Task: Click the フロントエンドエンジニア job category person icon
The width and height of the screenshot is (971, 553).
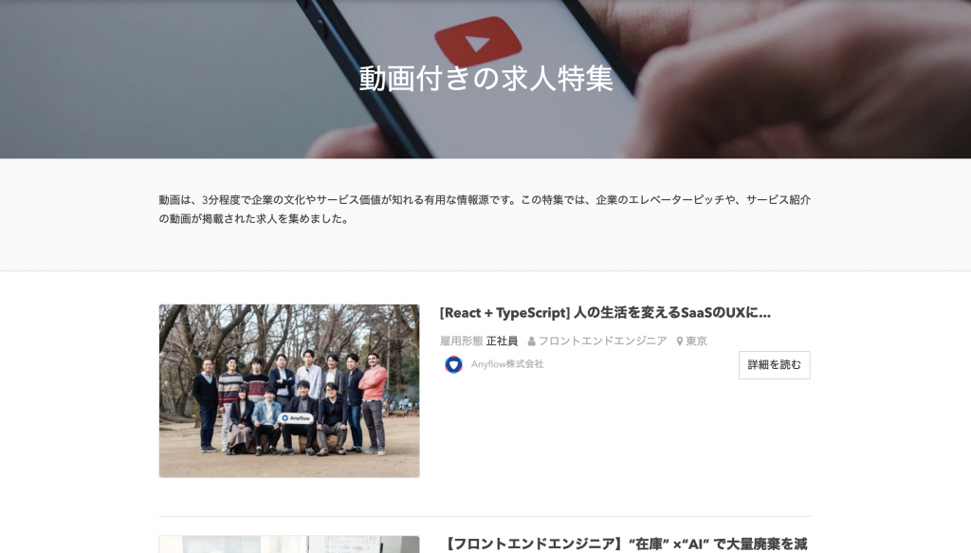Action: coord(531,341)
